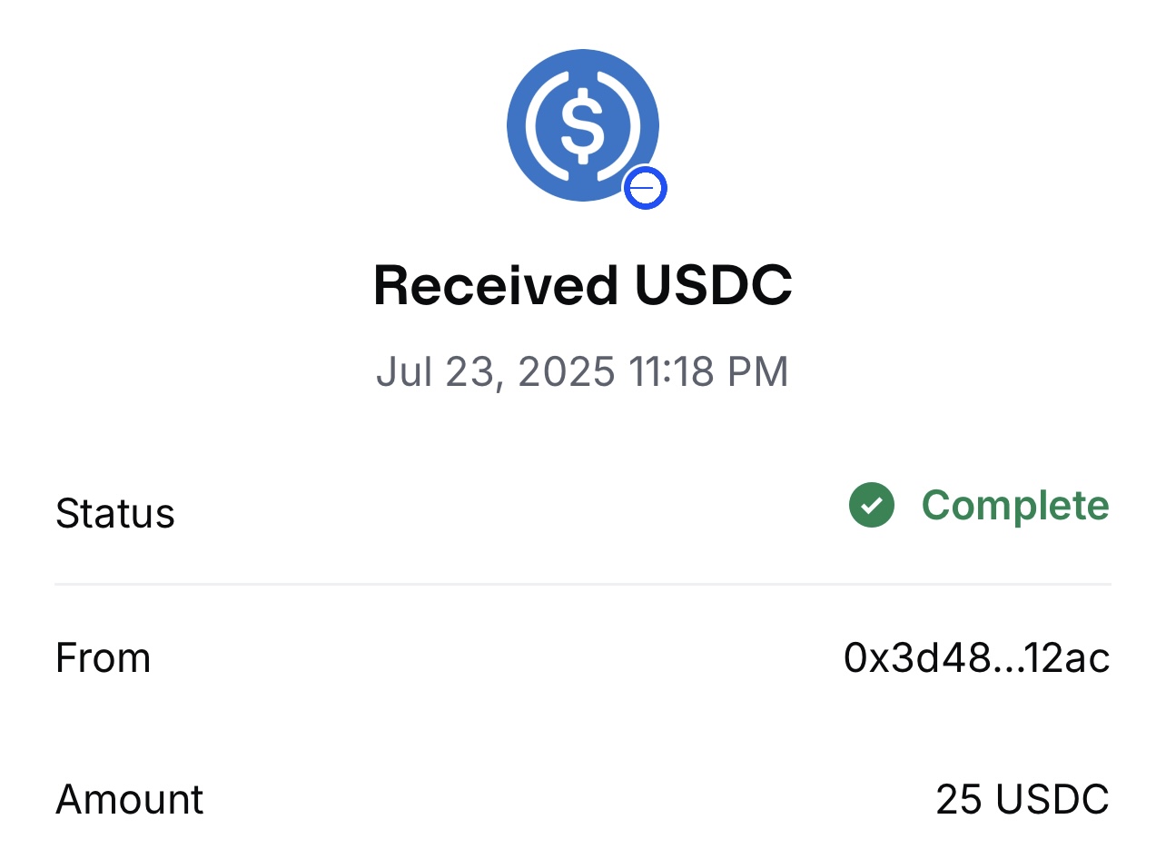1166x849 pixels.
Task: Tap the Complete status text
Action: tap(1015, 506)
